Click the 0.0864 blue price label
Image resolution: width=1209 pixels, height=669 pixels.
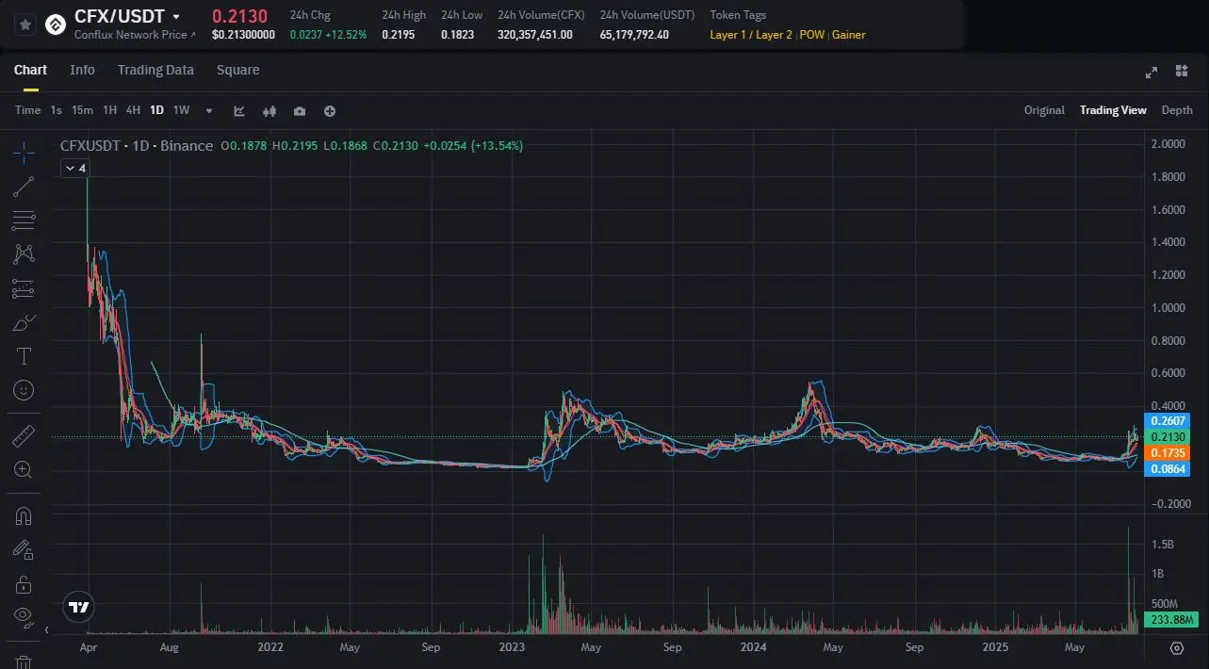click(1168, 468)
